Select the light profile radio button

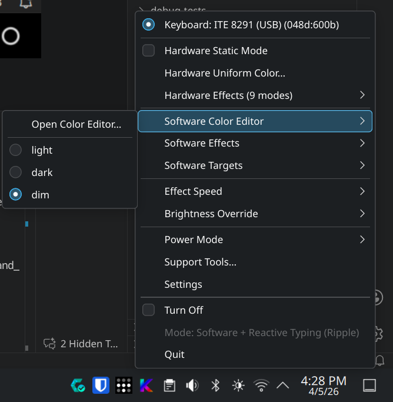point(15,150)
